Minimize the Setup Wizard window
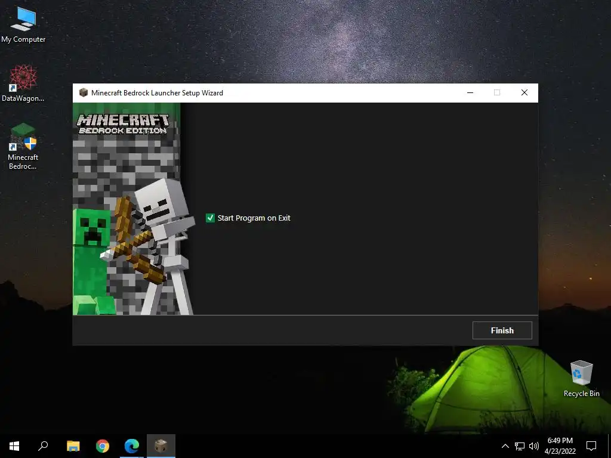The height and width of the screenshot is (458, 611). tap(470, 92)
